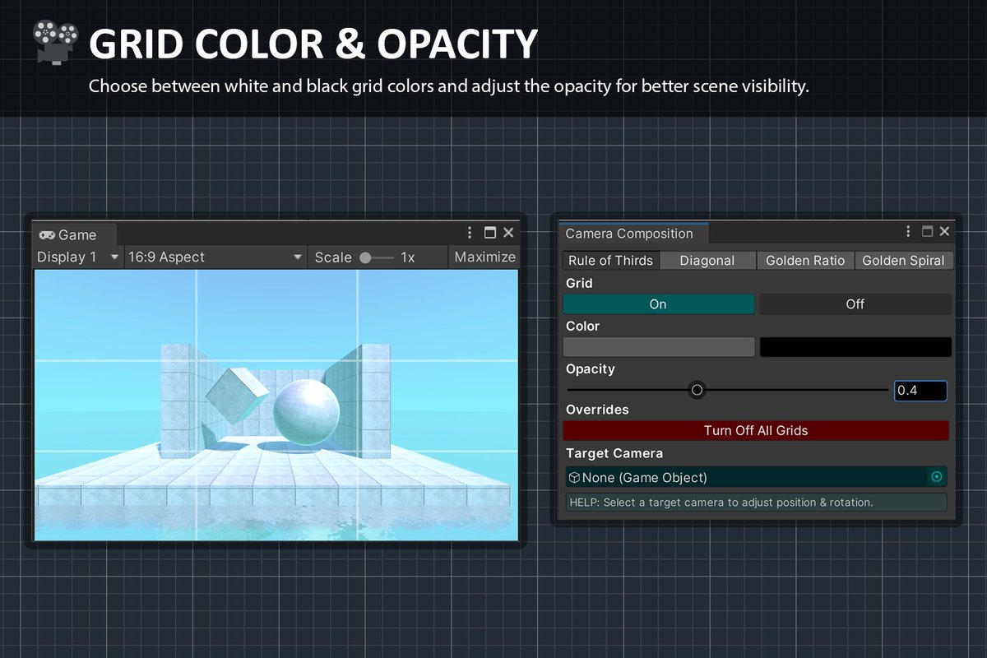Screen dimensions: 987x658
Task: Turn the grid On
Action: (x=658, y=304)
